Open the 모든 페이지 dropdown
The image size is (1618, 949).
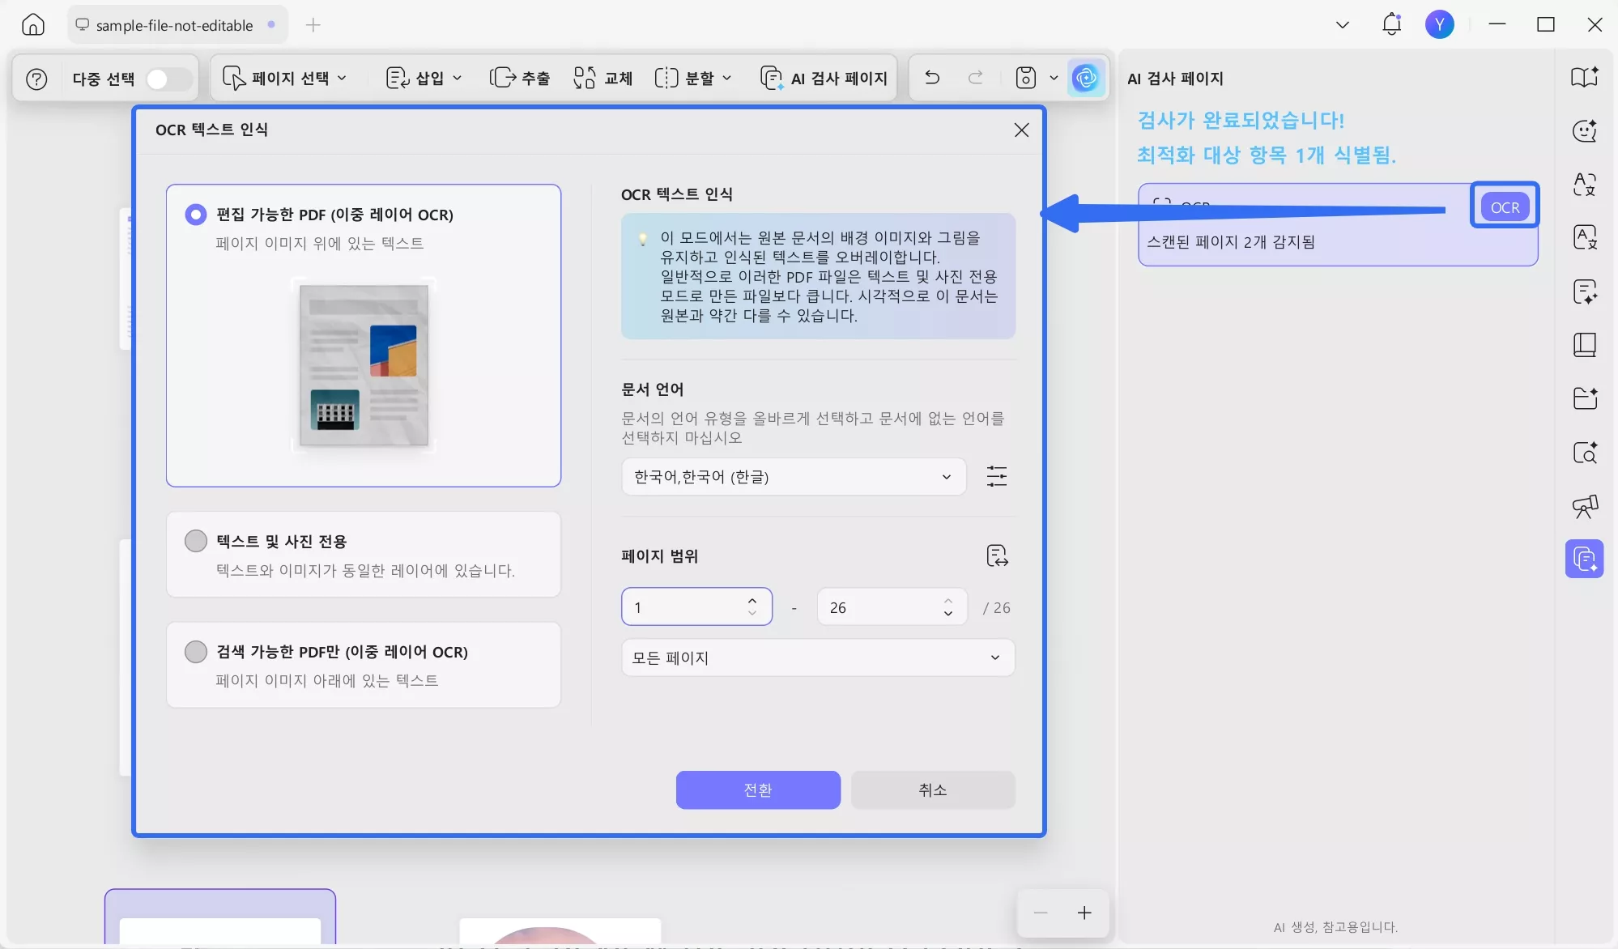pos(816,657)
